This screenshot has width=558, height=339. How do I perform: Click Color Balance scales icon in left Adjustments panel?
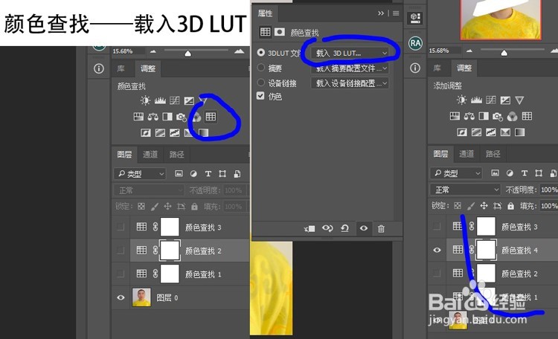(153, 116)
